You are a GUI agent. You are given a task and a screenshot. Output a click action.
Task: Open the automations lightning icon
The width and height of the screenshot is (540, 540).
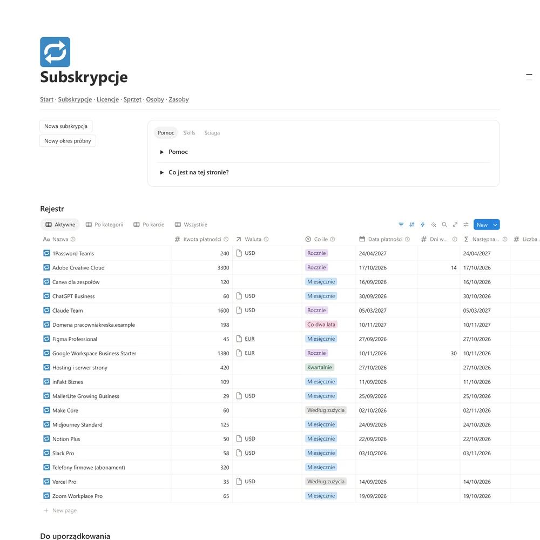(423, 225)
